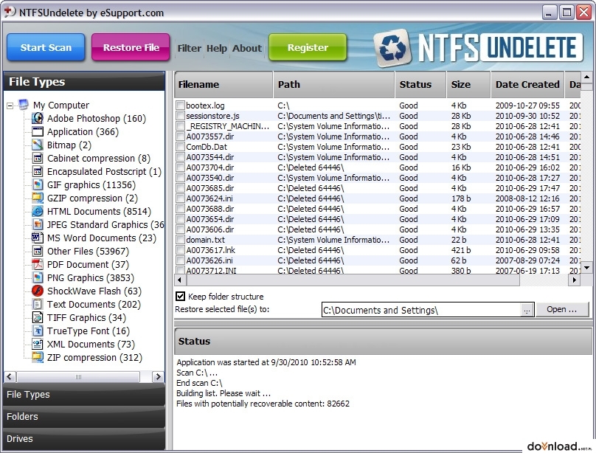Screen dimensions: 596x453
Task: Click the Adobe Photoshop file type icon
Action: [37, 118]
